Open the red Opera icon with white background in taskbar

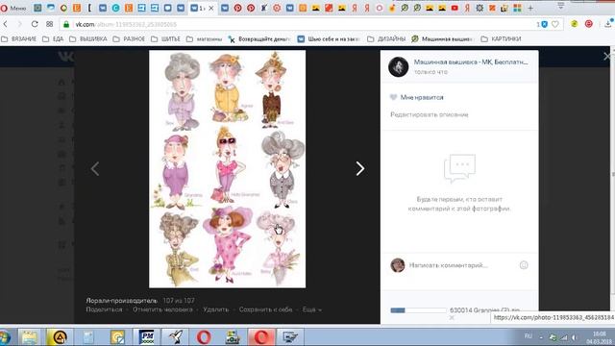point(204,337)
